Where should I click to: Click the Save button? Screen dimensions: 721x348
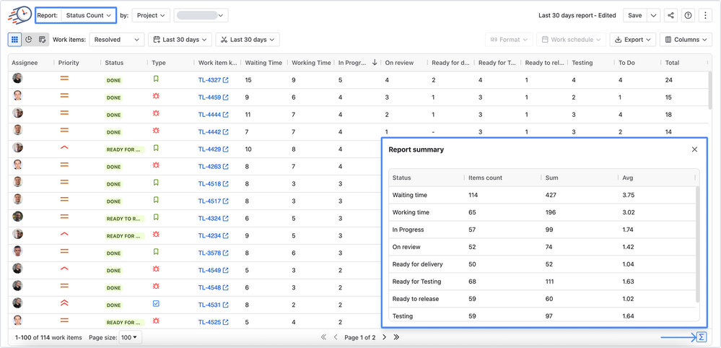pos(634,15)
